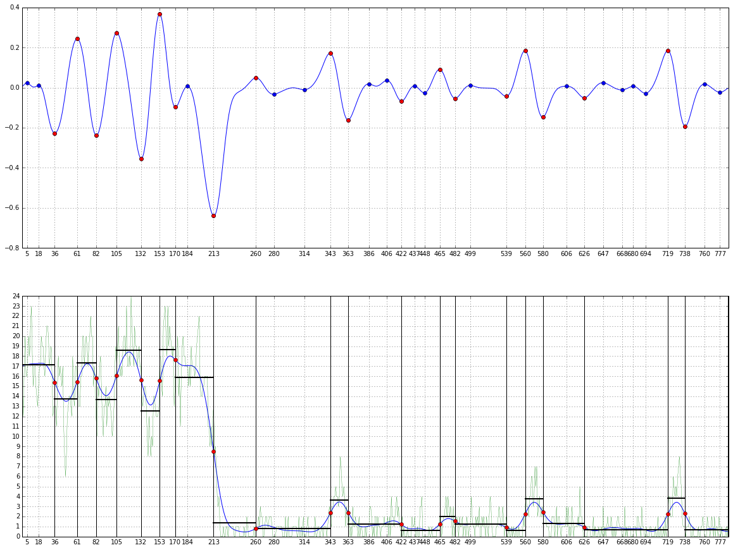The width and height of the screenshot is (733, 550).
Task: Select the lowest red marker at 213 in upper plot
Action: (x=214, y=216)
